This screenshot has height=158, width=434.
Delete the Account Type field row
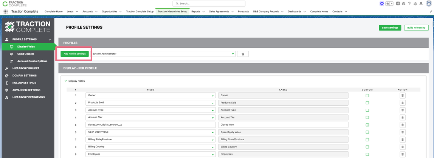coord(403,110)
